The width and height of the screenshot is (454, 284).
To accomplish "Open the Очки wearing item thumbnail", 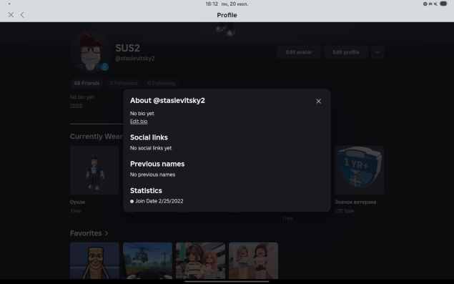I will (x=94, y=170).
